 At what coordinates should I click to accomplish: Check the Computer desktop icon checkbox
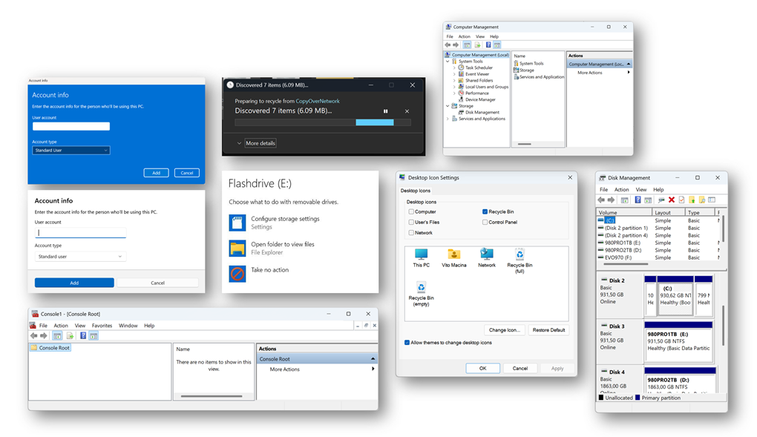click(411, 211)
